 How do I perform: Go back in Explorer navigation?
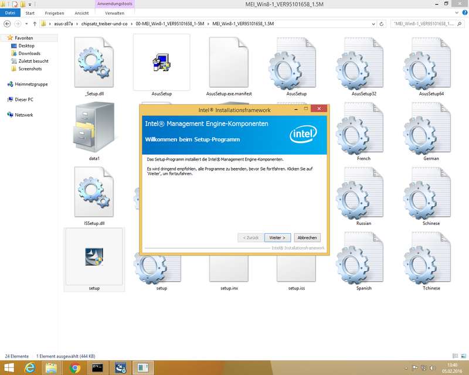click(x=7, y=23)
